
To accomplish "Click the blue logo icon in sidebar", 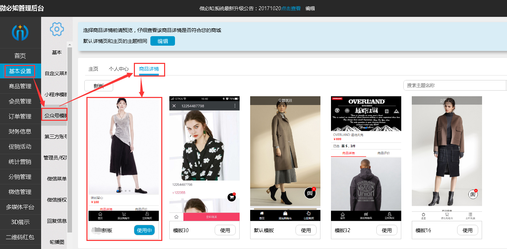I will point(20,32).
